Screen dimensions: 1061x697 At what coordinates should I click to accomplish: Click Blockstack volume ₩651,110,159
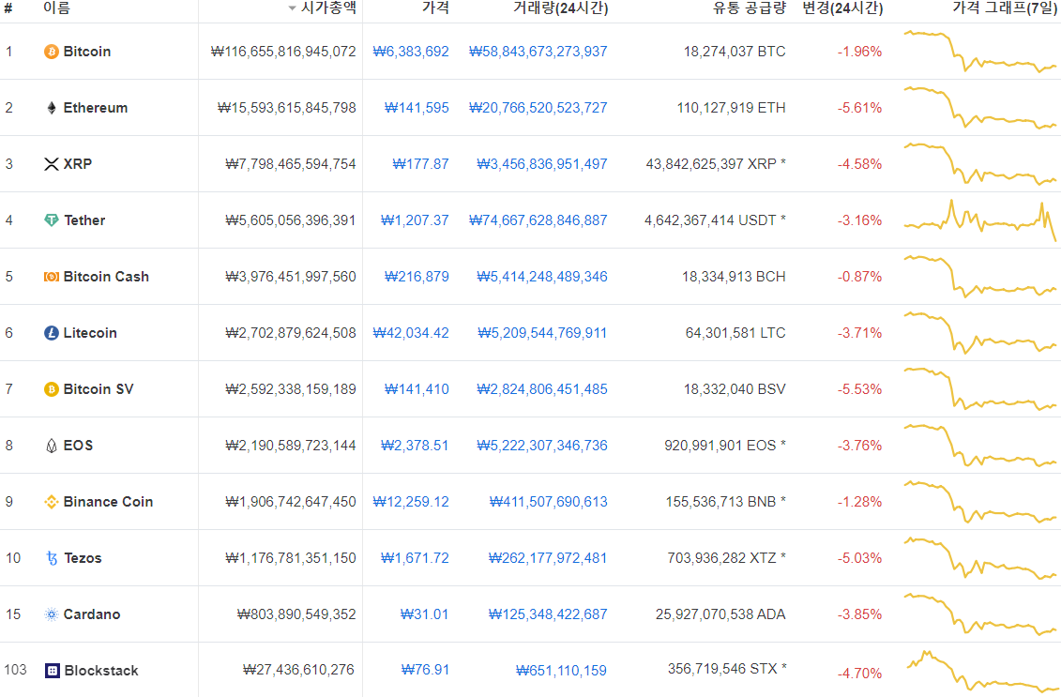pyautogui.click(x=561, y=671)
